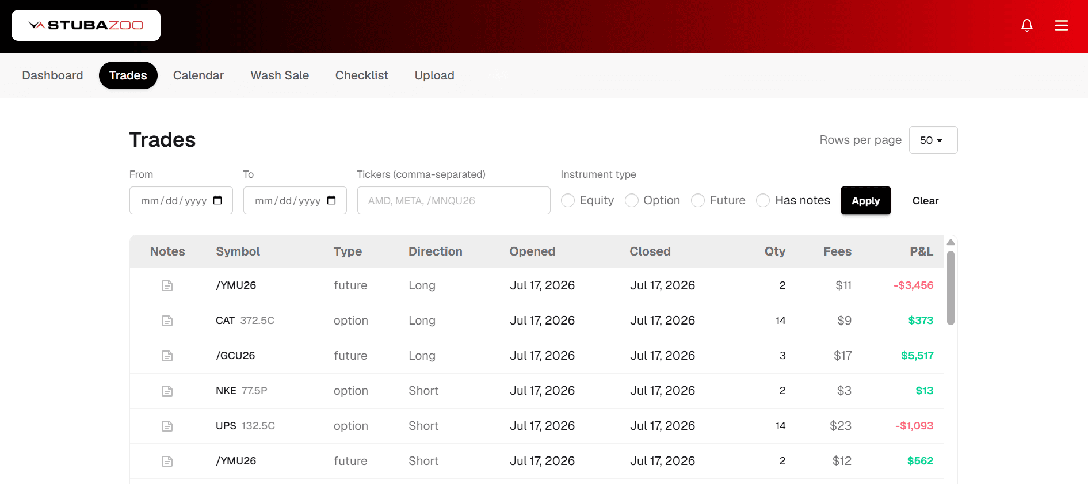Image resolution: width=1088 pixels, height=484 pixels.
Task: Click the /GCU26 symbol
Action: coord(235,356)
